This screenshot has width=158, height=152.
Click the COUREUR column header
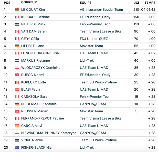(29, 2)
